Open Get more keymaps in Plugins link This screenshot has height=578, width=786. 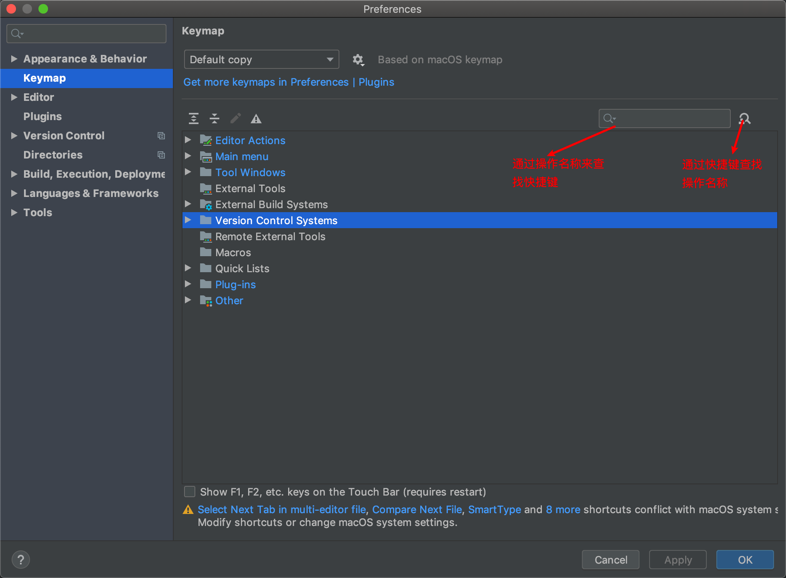click(x=289, y=82)
